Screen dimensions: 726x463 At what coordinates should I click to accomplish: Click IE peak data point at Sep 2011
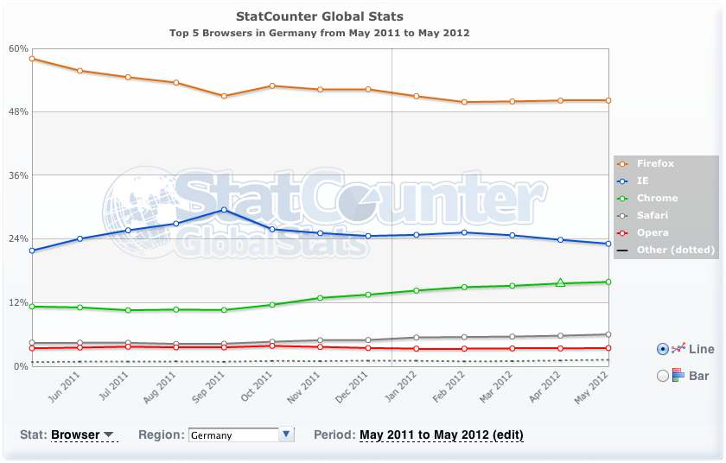224,210
